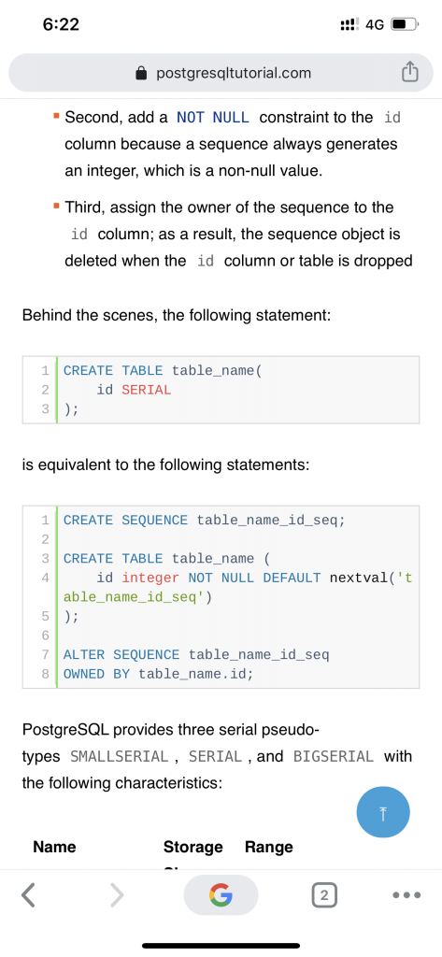
Task: Tap the Storage column header
Action: coord(192,847)
